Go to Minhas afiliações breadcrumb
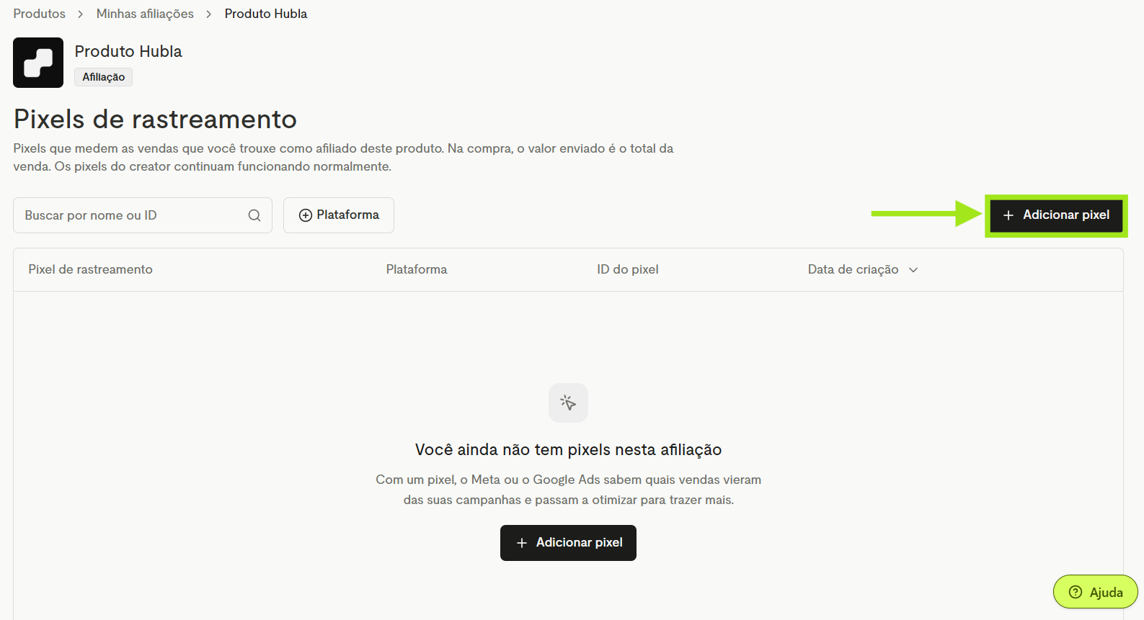Image resolution: width=1144 pixels, height=620 pixels. point(145,14)
